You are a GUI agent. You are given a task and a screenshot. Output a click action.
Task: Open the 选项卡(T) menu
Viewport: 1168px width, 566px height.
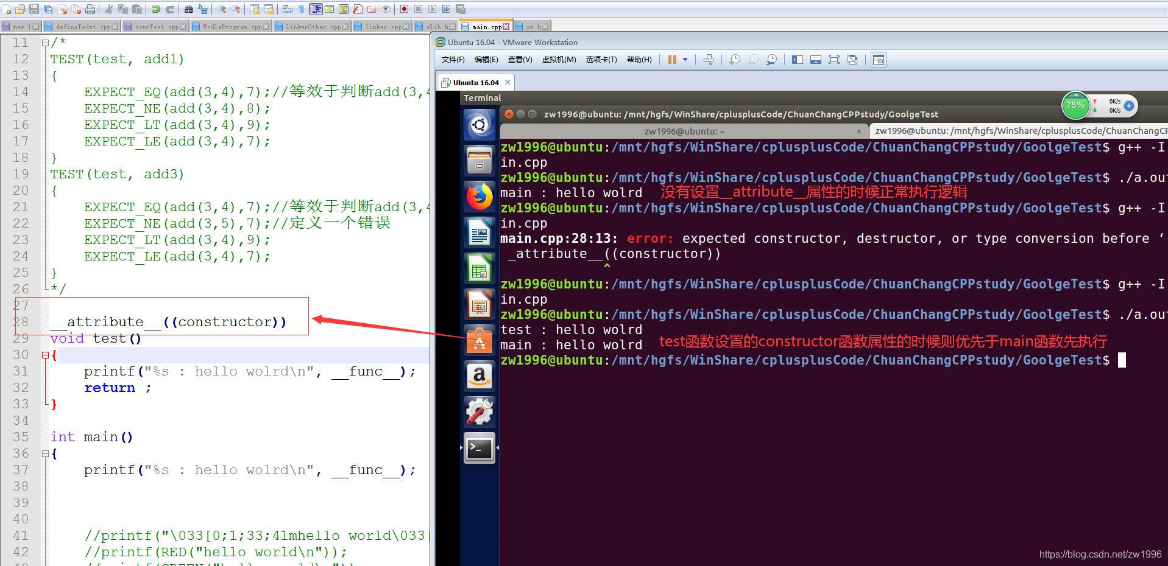pyautogui.click(x=601, y=60)
